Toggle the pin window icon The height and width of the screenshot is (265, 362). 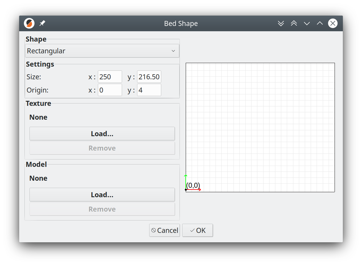(42, 23)
